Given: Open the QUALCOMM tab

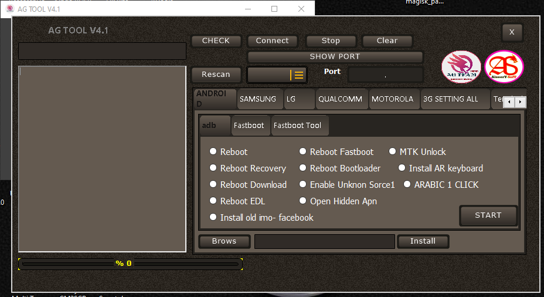Looking at the screenshot, I should tap(342, 99).
